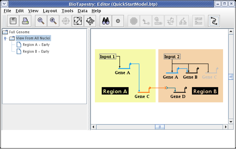Open the File menu
Screen dimensions: 236x149
point(7,11)
